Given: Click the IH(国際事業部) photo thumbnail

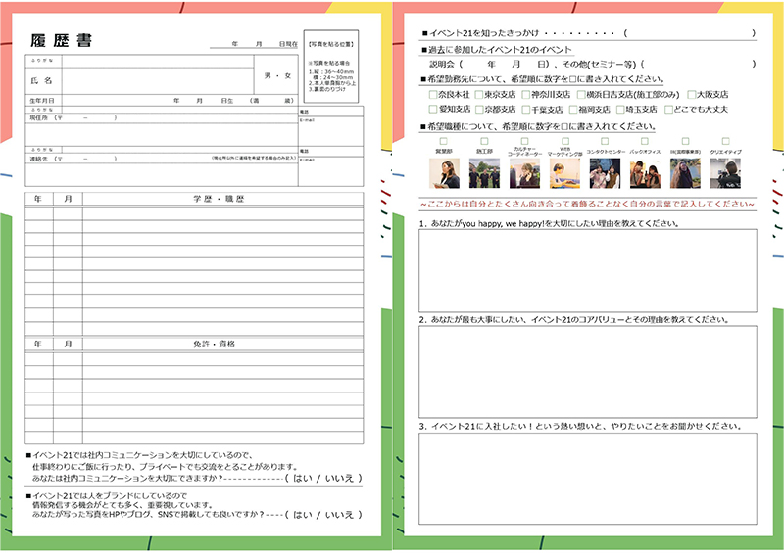Looking at the screenshot, I should click(x=685, y=173).
